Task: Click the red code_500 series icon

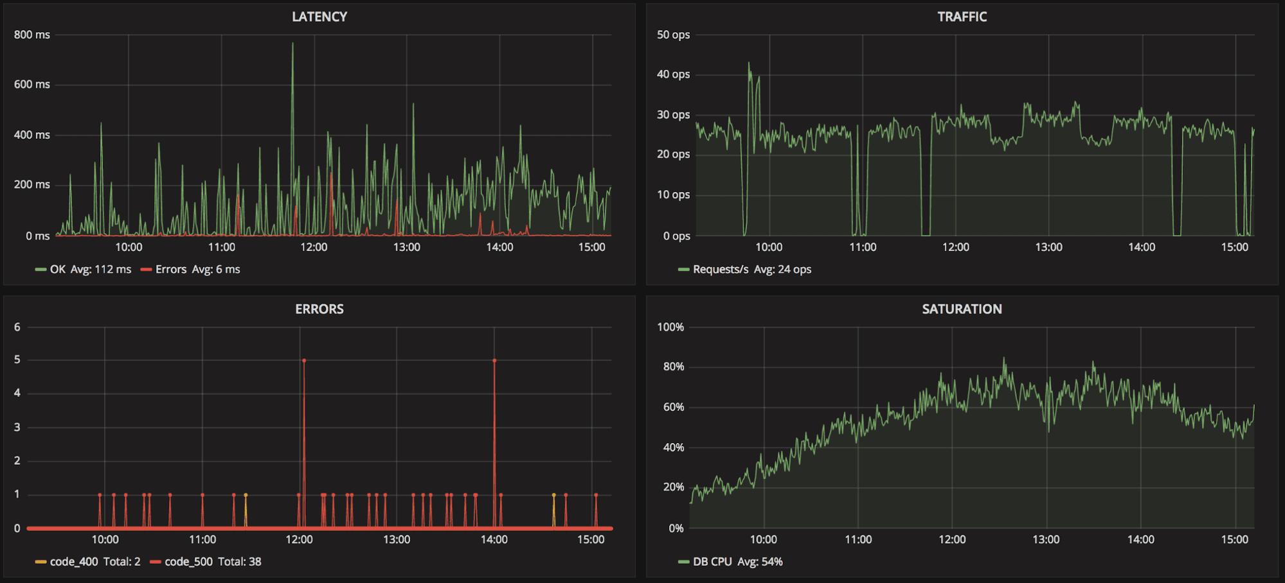Action: click(156, 561)
